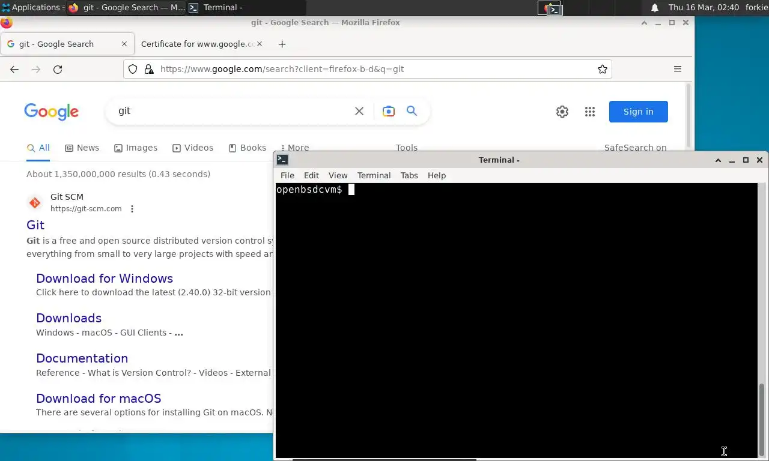Click SafeSearch on setting
The width and height of the screenshot is (769, 461).
pyautogui.click(x=635, y=148)
